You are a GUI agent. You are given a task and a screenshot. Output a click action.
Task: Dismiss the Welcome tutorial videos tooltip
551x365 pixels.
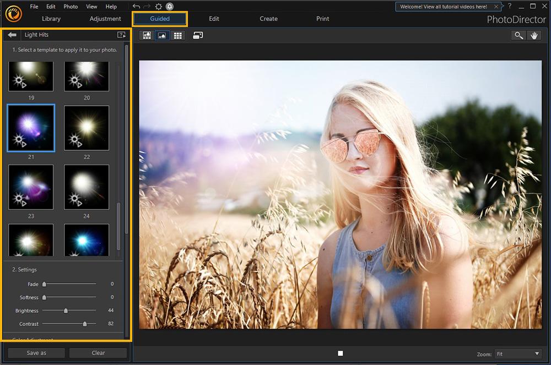click(x=496, y=7)
